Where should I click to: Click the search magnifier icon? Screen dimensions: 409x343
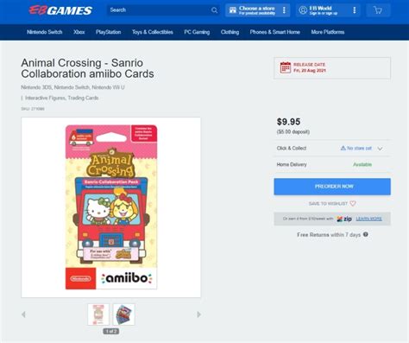coord(214,10)
